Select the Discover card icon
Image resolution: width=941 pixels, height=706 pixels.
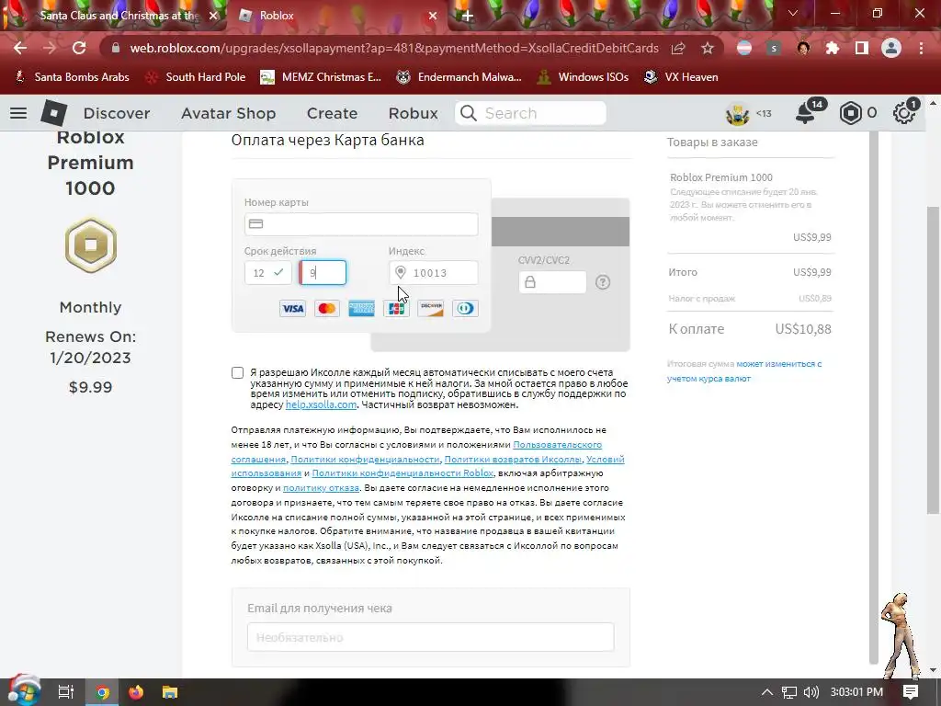point(431,309)
